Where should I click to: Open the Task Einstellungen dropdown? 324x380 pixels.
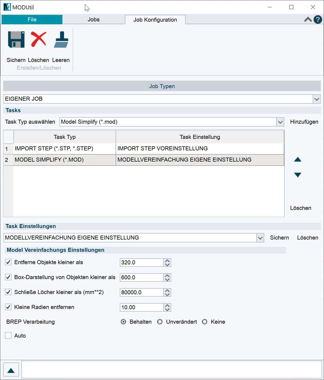[260, 237]
